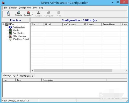This screenshot has height=103, width=129.
Task: Collapse the NPort tree node
Action: point(3,24)
